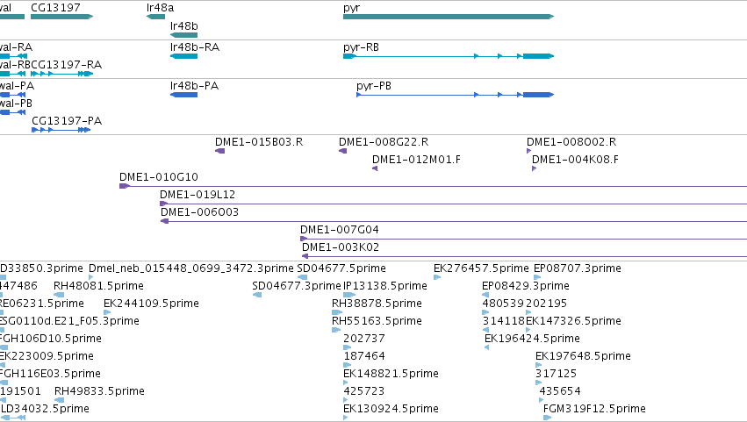Click the FGM319F12.5prime EST marker
Viewport: 747px width, 422px height.
point(548,418)
